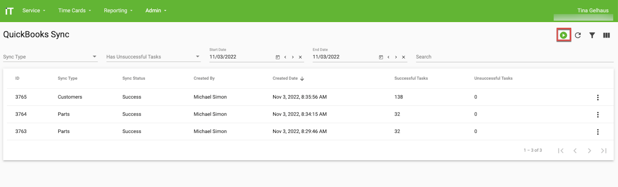Click the 138 successful tasks value
The width and height of the screenshot is (618, 187).
click(399, 97)
